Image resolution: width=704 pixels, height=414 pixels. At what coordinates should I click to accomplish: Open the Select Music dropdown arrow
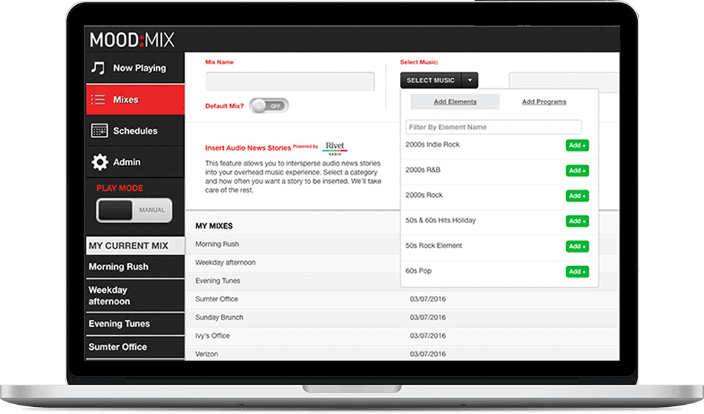[470, 80]
